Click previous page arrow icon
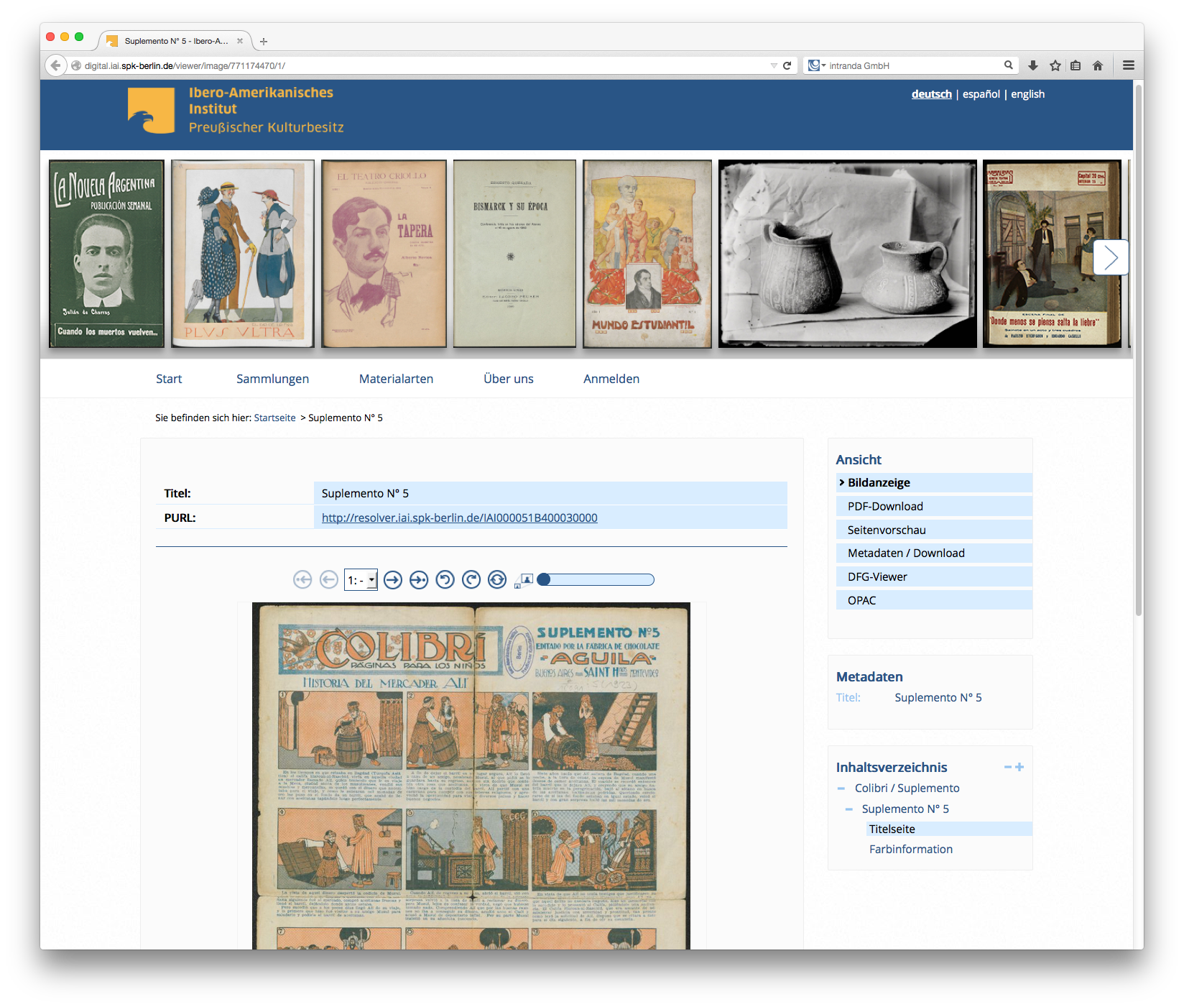The width and height of the screenshot is (1184, 1007). (329, 579)
